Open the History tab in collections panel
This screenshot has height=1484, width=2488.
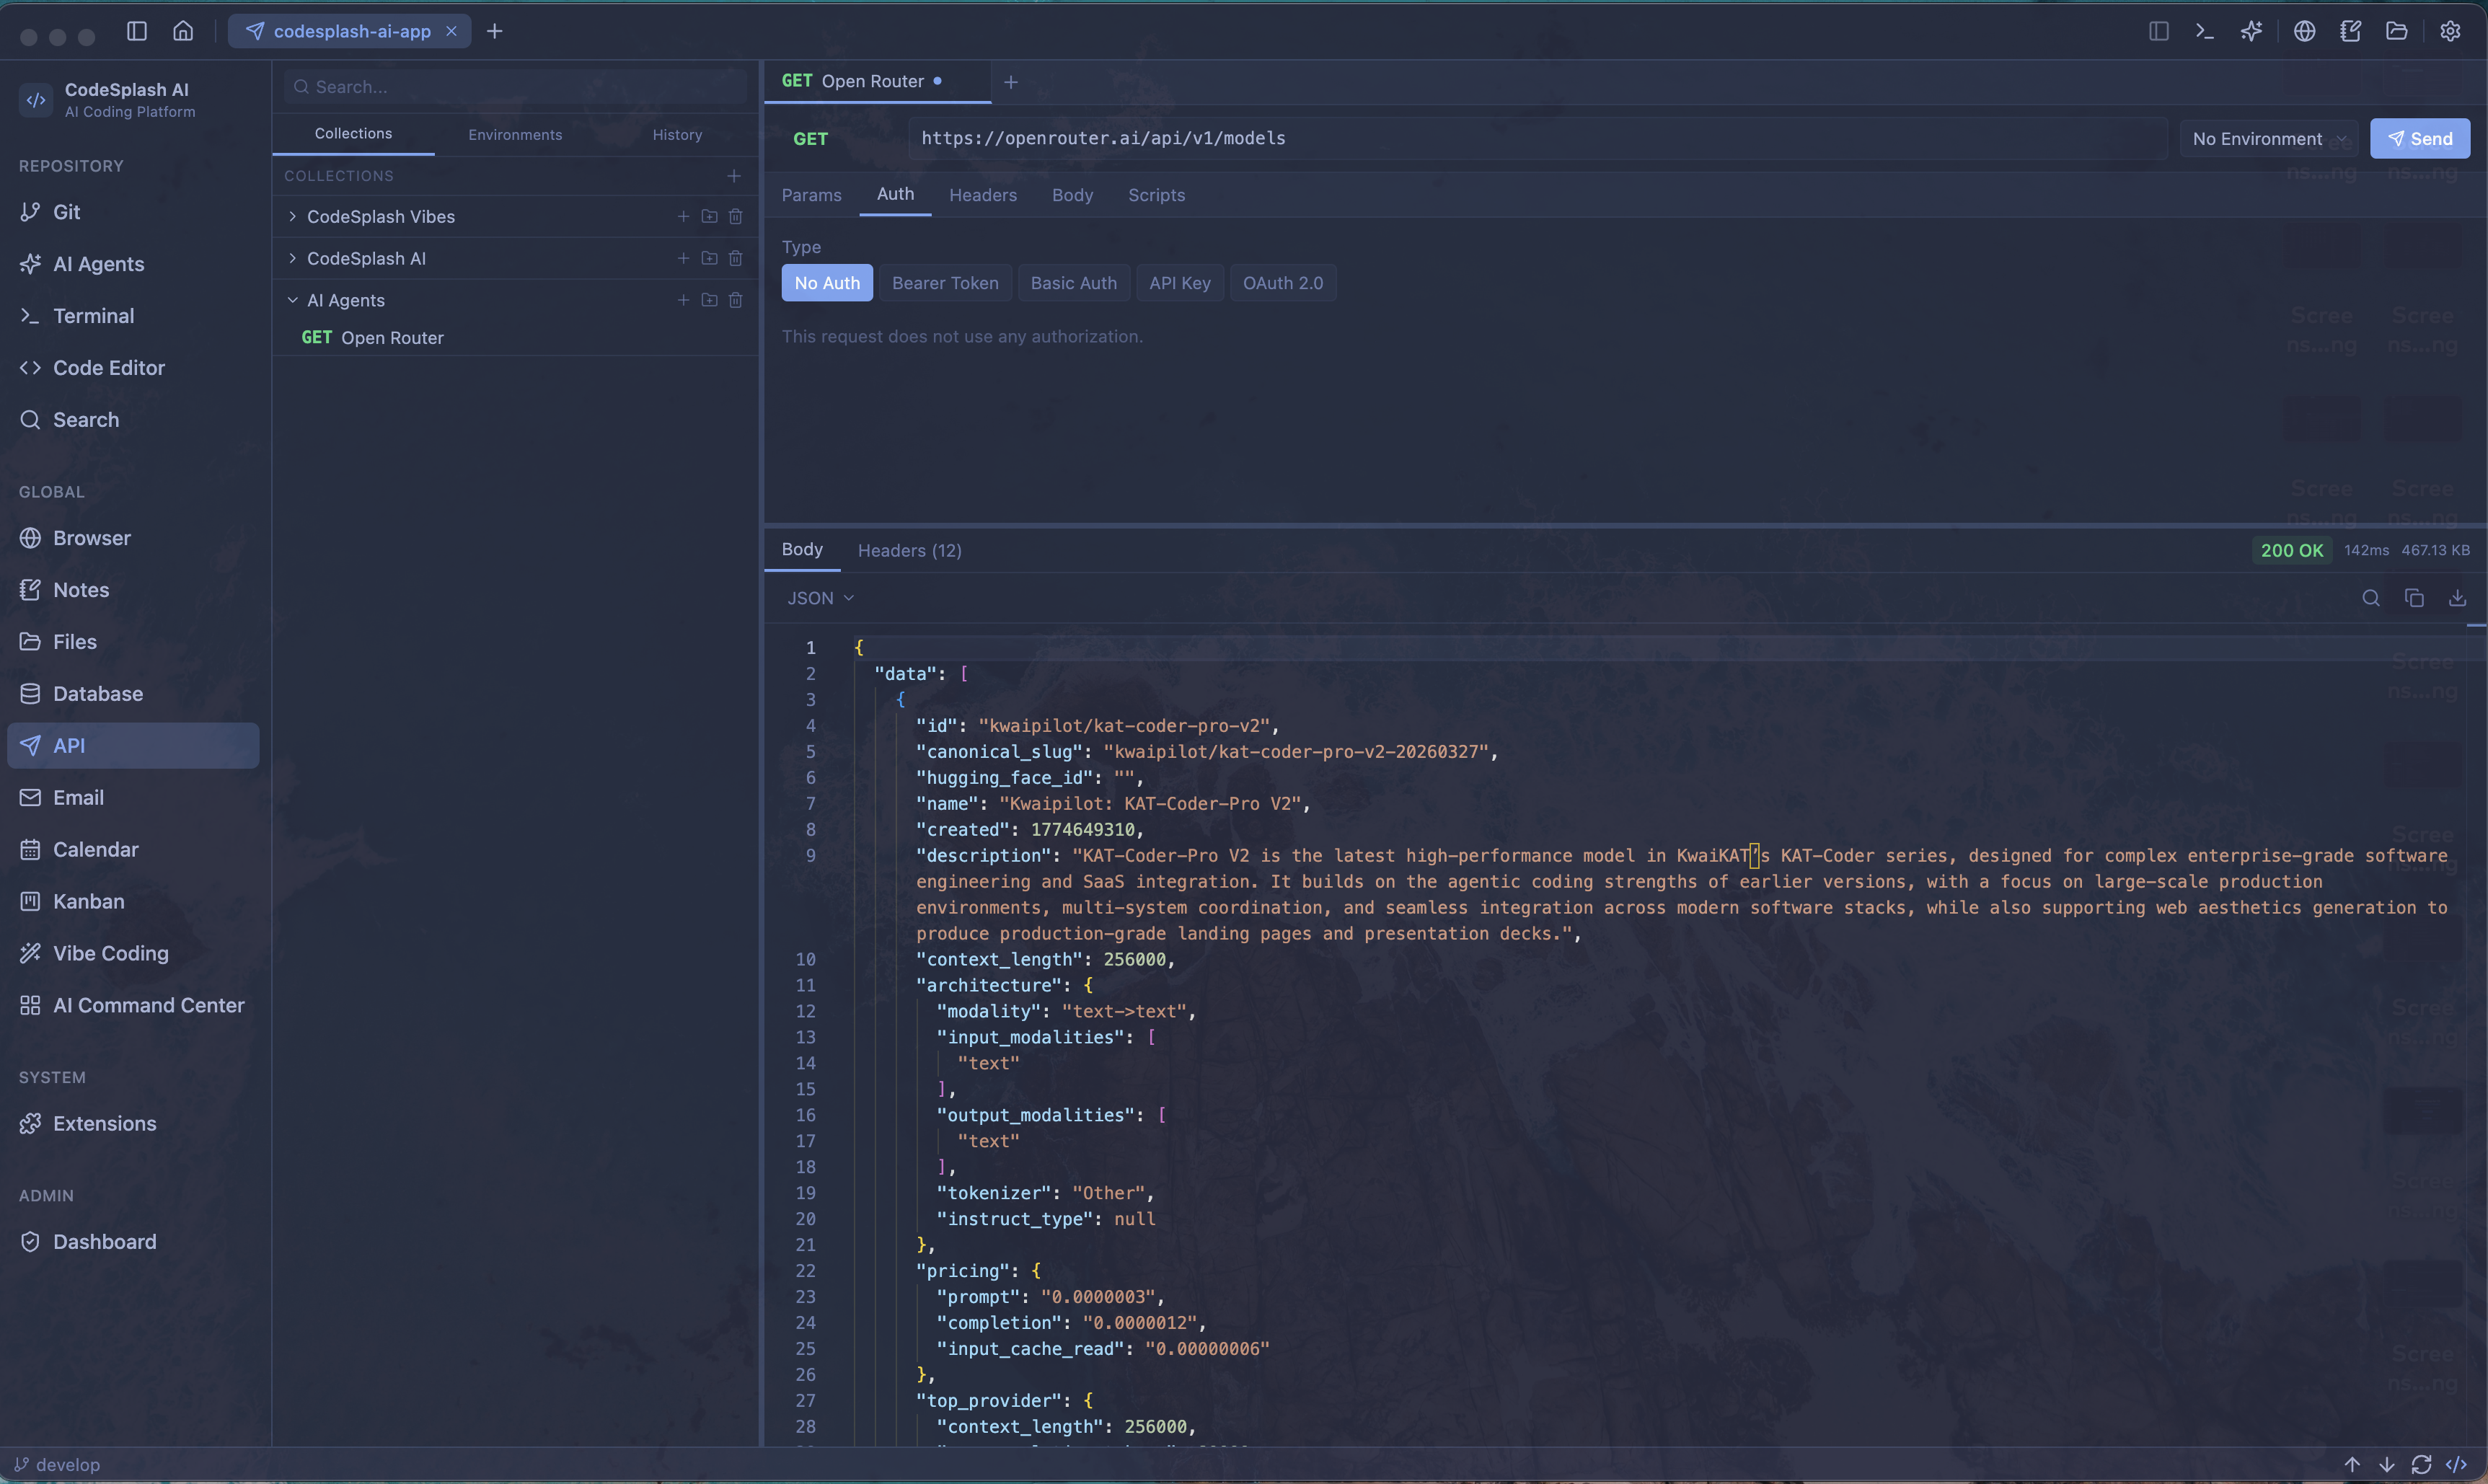(676, 134)
